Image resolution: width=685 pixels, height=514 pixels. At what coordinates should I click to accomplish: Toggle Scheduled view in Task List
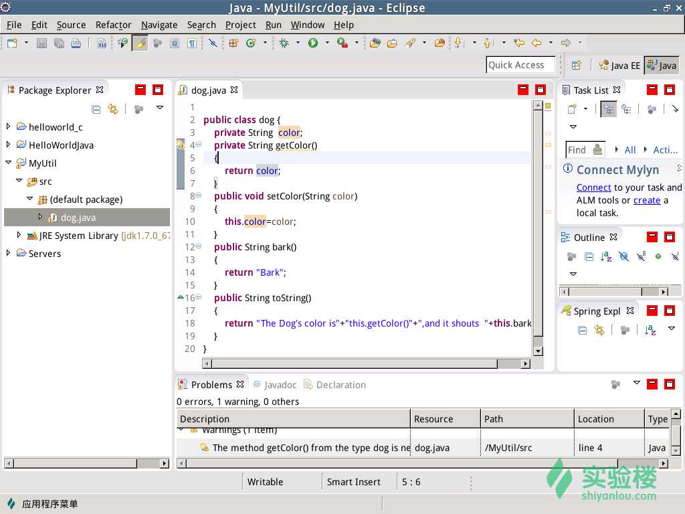pos(626,109)
